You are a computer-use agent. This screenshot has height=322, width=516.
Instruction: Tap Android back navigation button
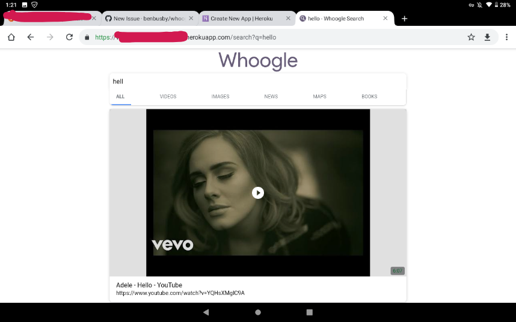click(x=206, y=312)
